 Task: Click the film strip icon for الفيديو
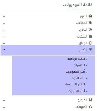click(x=90, y=100)
